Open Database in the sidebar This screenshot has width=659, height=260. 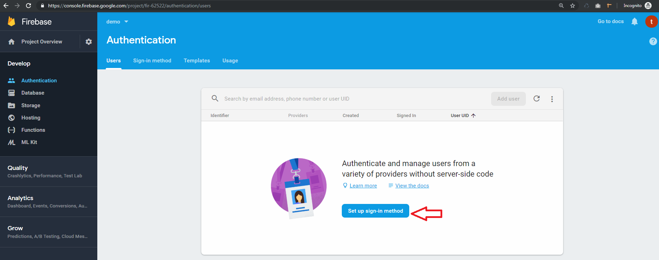33,93
